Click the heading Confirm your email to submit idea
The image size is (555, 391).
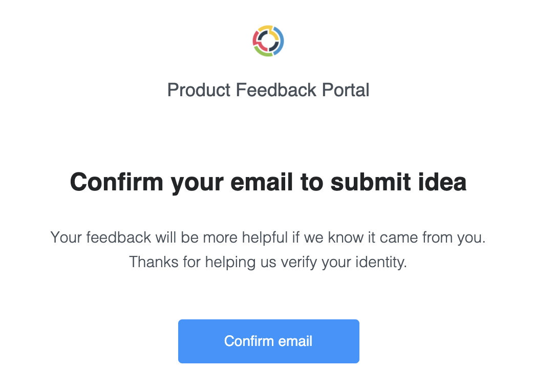268,182
